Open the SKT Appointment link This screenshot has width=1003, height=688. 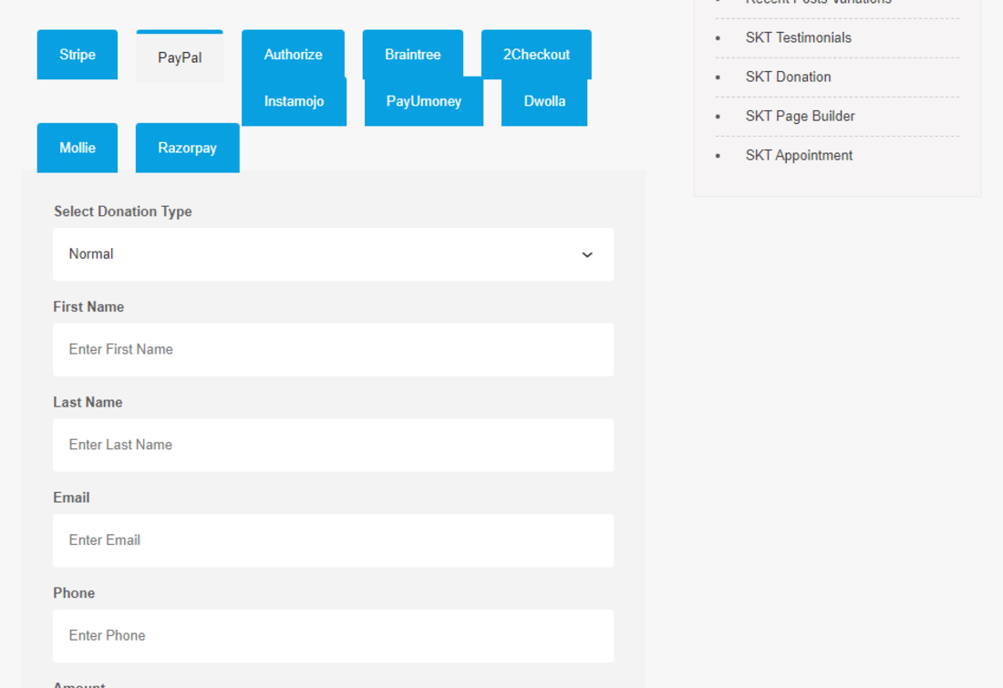799,155
